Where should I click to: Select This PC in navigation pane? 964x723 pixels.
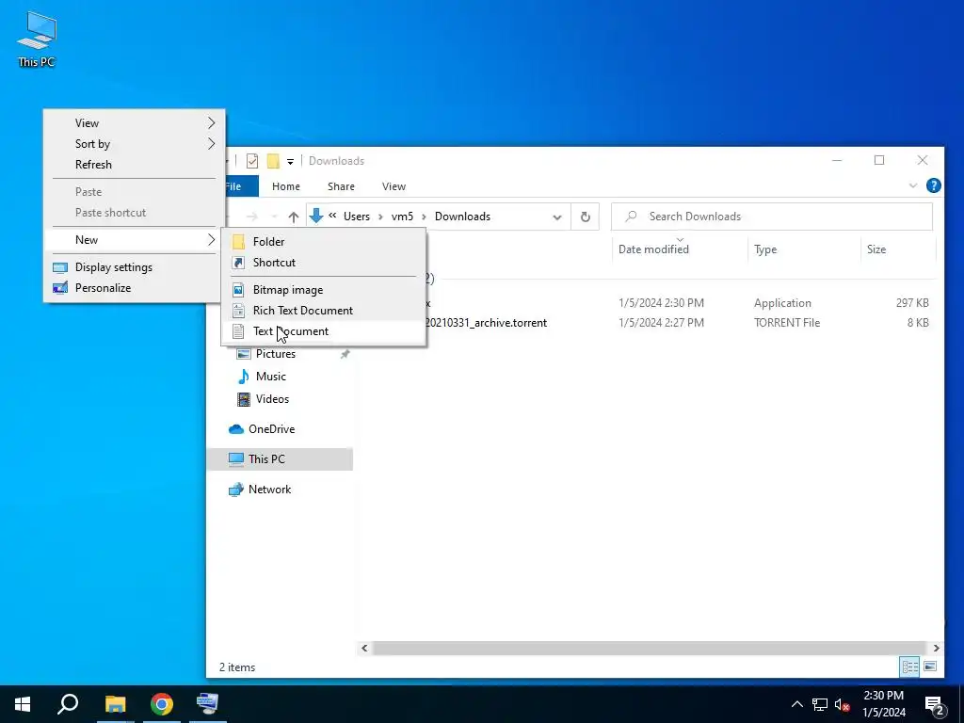[x=280, y=459]
